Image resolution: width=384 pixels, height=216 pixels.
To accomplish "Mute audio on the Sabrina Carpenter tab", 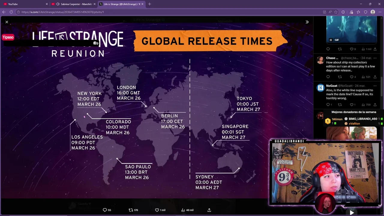I will 58,4.
